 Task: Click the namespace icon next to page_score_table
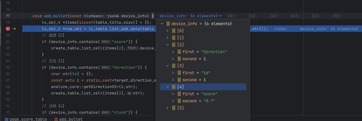[x=6, y=119]
